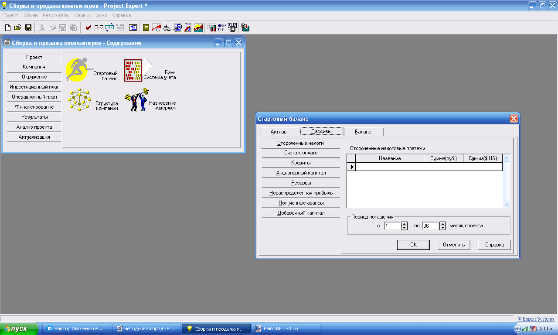Increase the end month value 36
Image resolution: width=558 pixels, height=335 pixels.
[x=442, y=224]
